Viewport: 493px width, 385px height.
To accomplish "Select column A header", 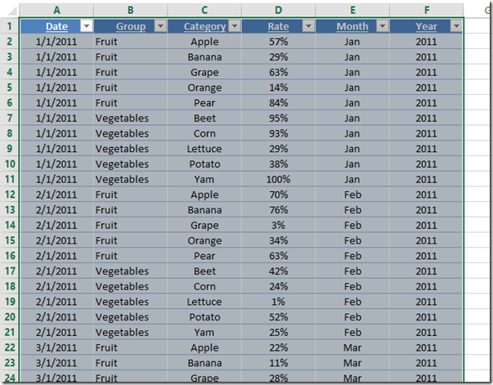I will (x=56, y=11).
